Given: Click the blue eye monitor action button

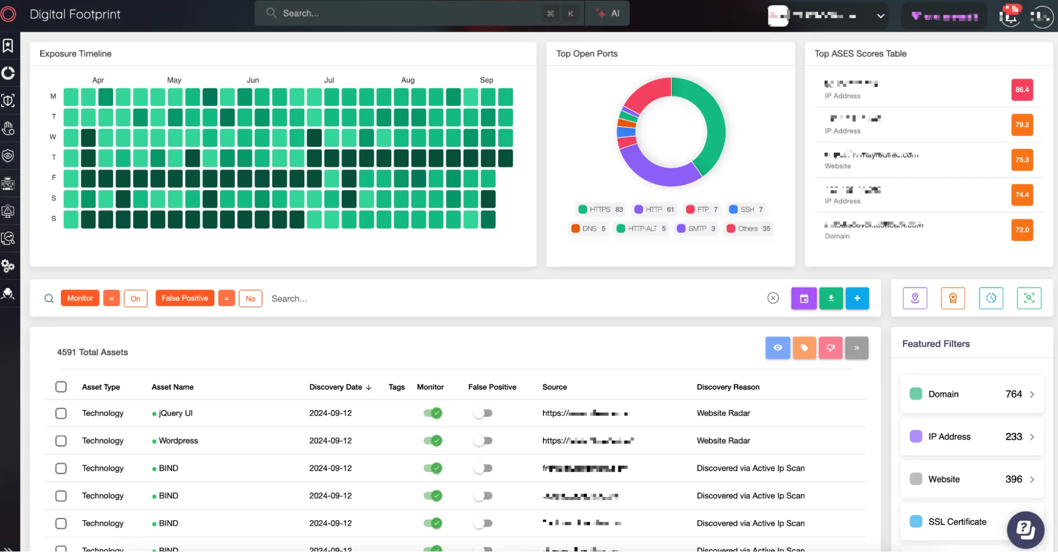Looking at the screenshot, I should click(777, 348).
